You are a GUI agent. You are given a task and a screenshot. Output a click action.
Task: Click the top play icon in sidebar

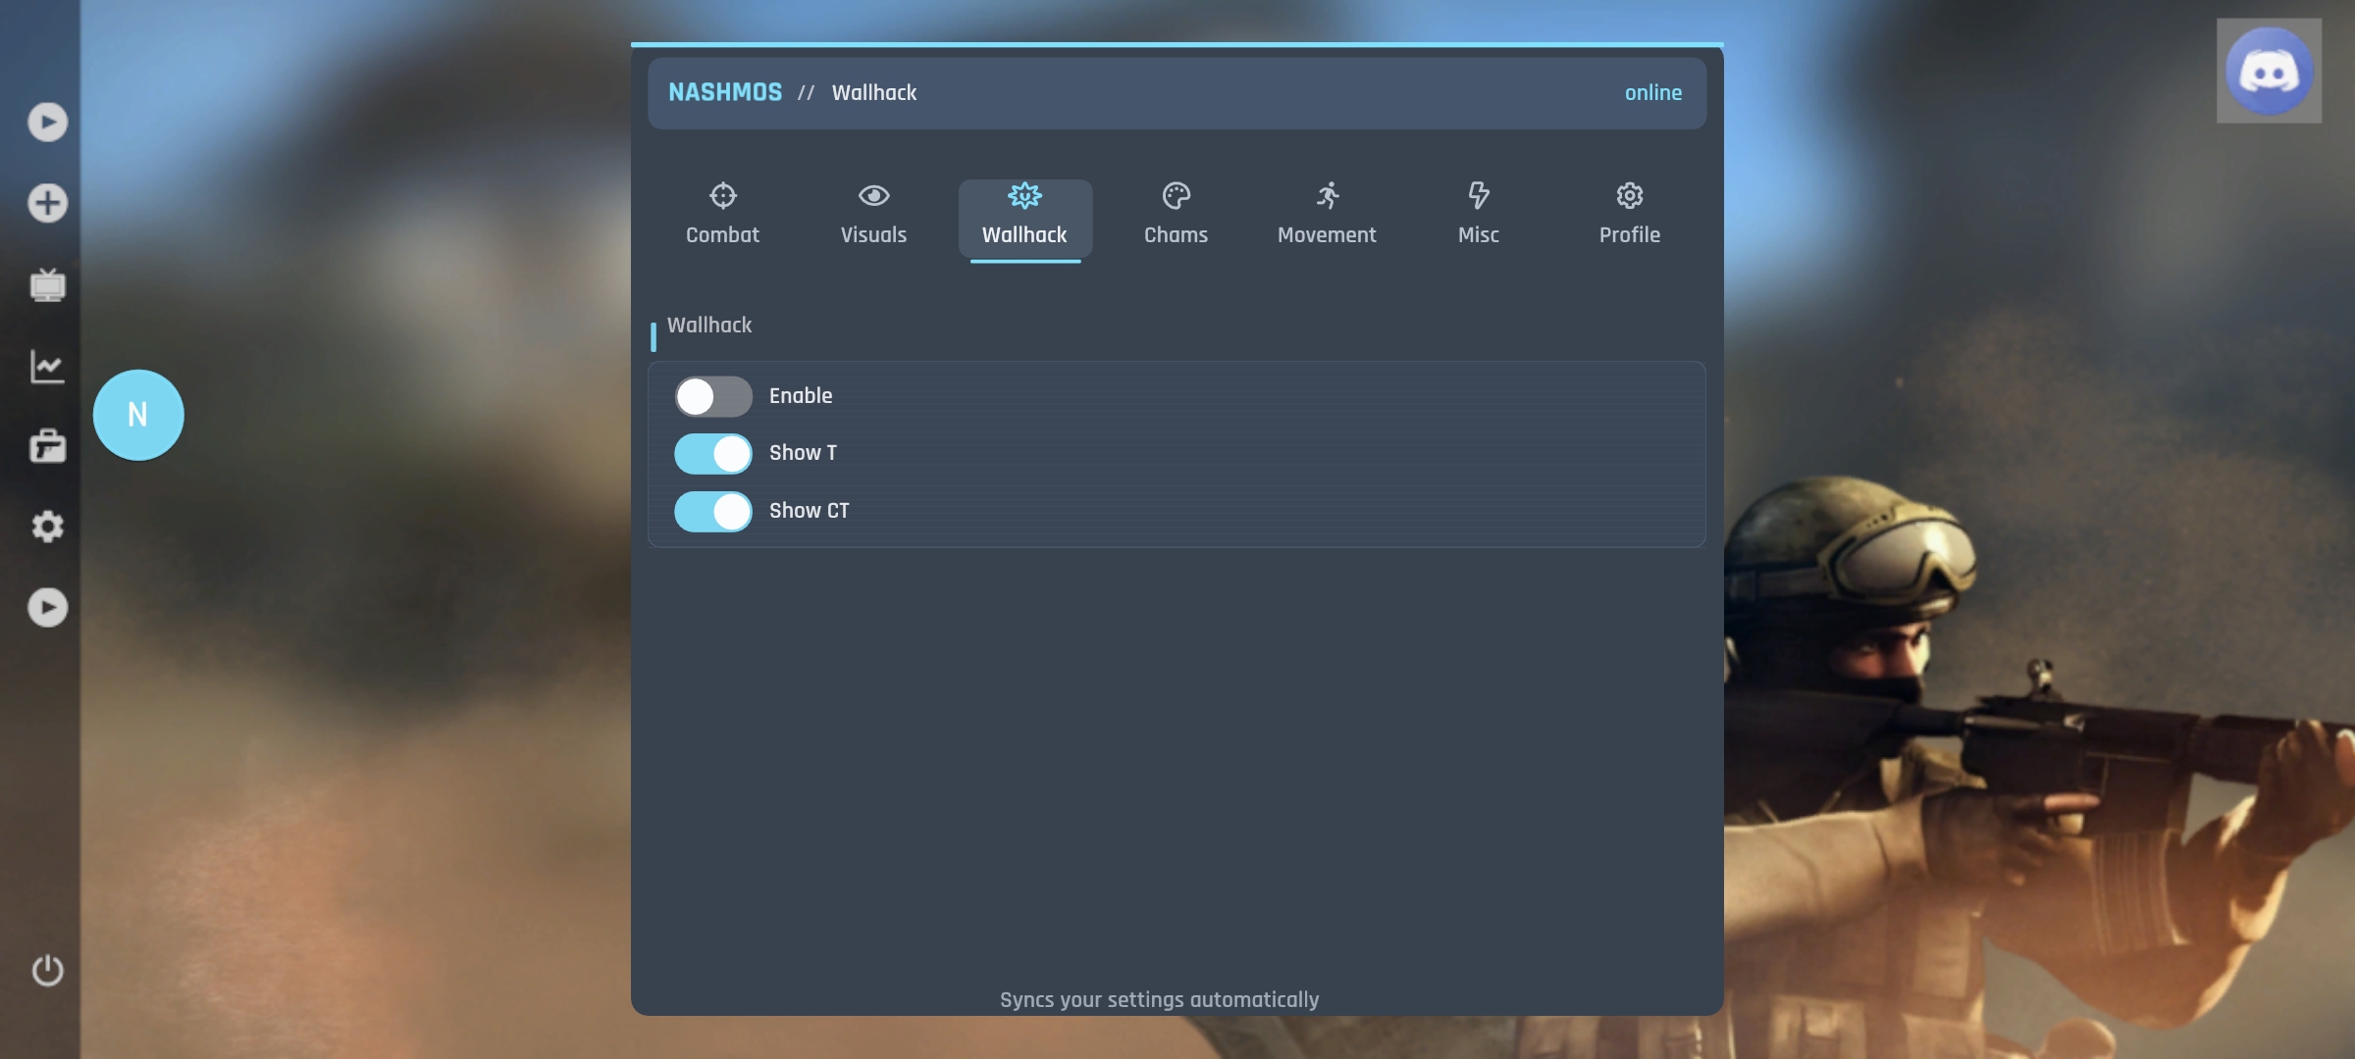(47, 123)
